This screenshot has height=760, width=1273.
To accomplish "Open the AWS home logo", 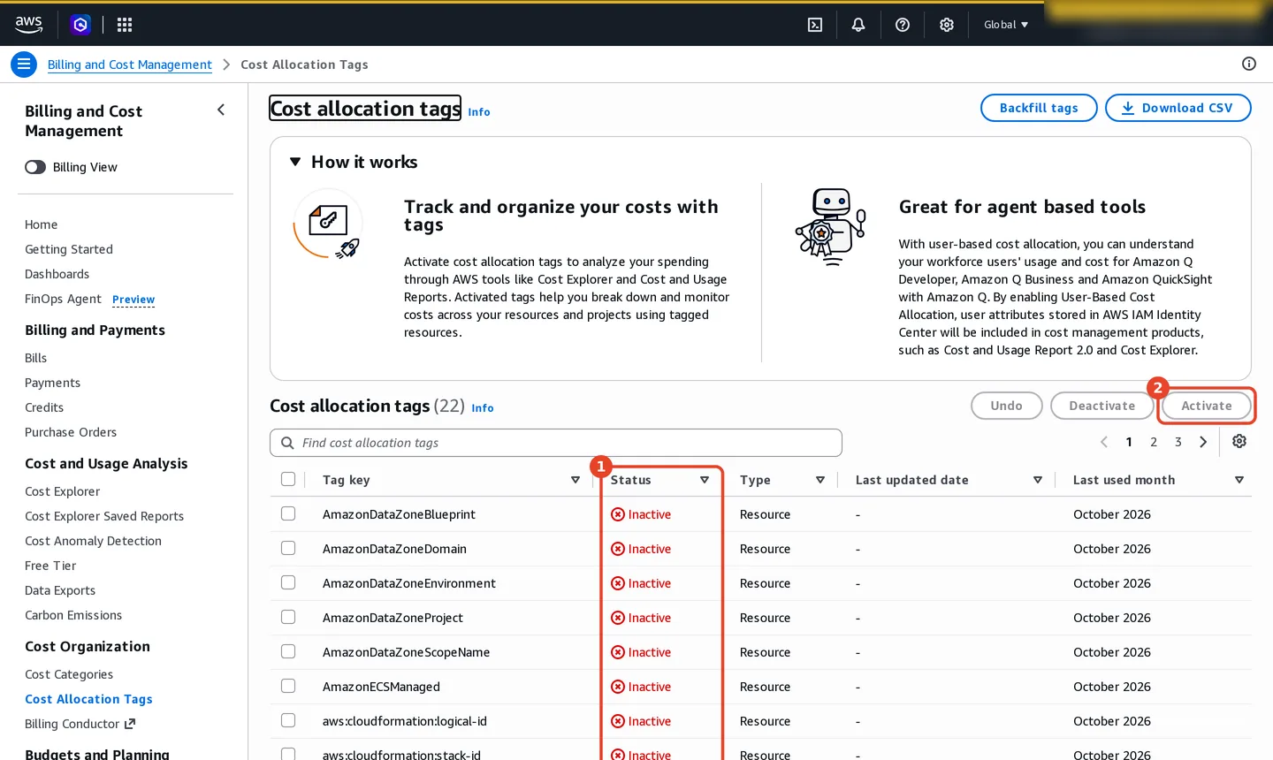I will click(28, 25).
